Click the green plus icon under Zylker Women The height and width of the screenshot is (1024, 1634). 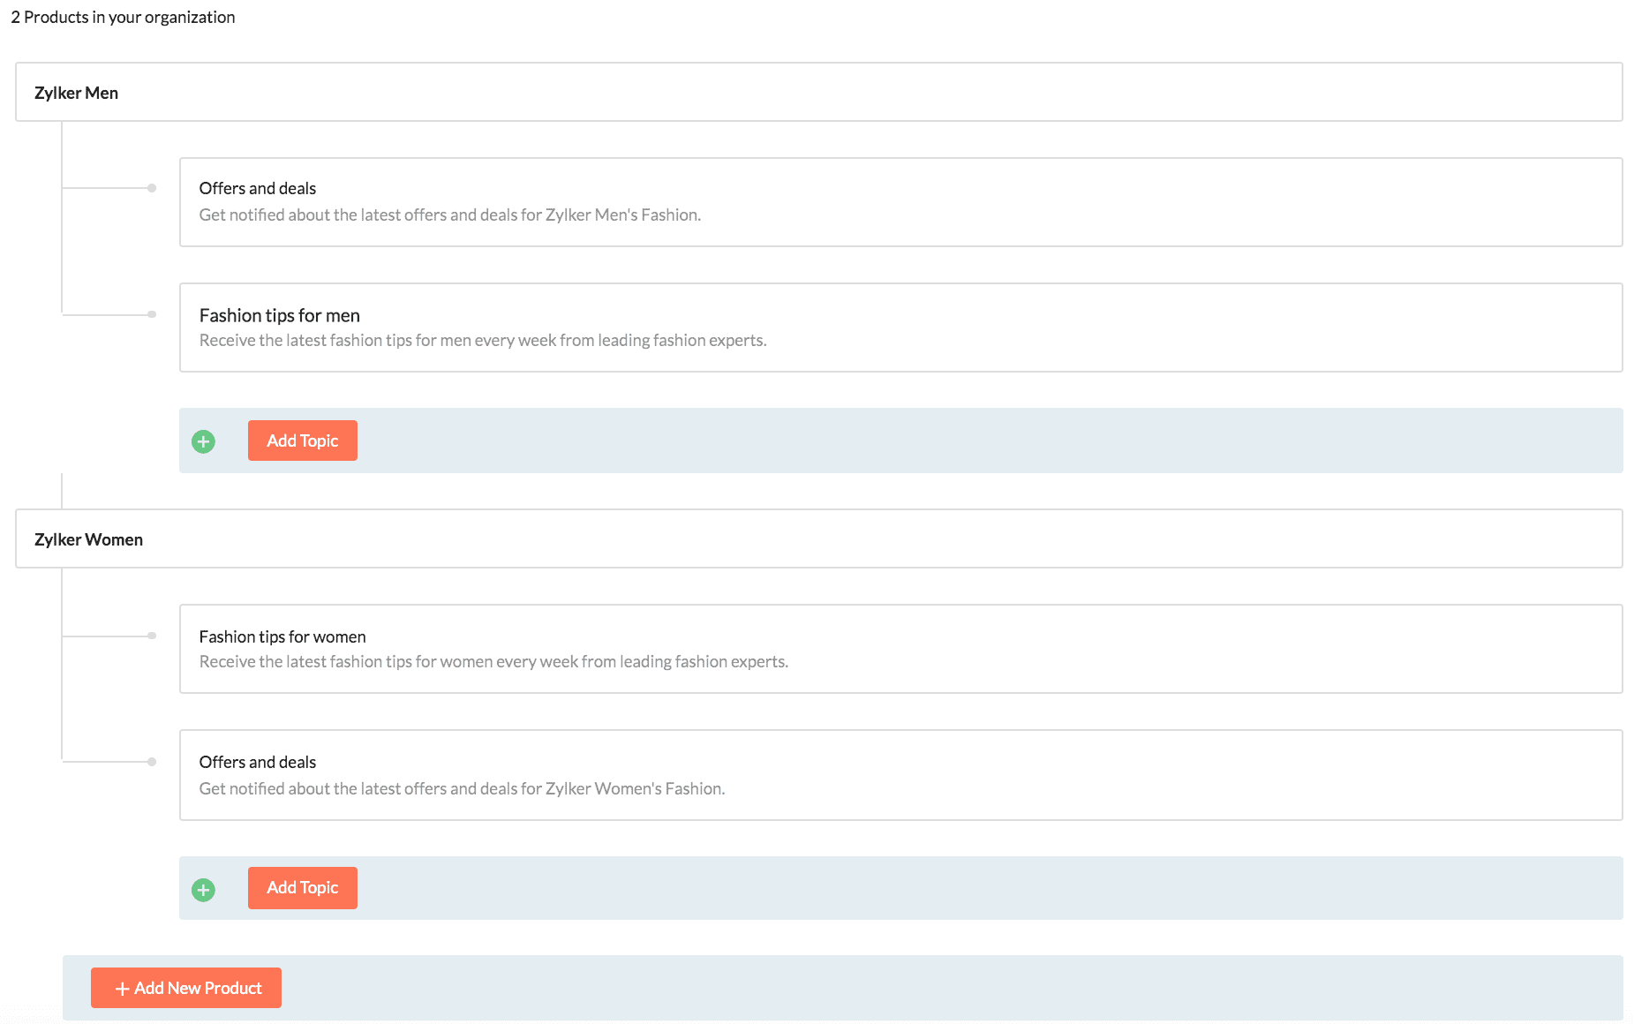tap(203, 890)
